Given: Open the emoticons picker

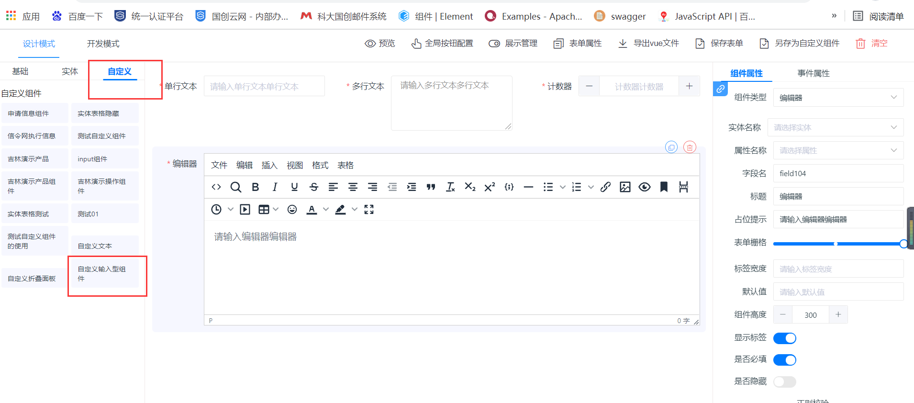Looking at the screenshot, I should [x=292, y=209].
